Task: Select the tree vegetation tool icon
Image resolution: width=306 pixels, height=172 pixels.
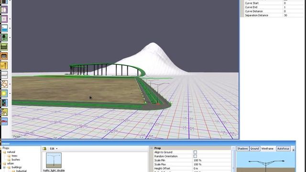Action: tap(4, 37)
